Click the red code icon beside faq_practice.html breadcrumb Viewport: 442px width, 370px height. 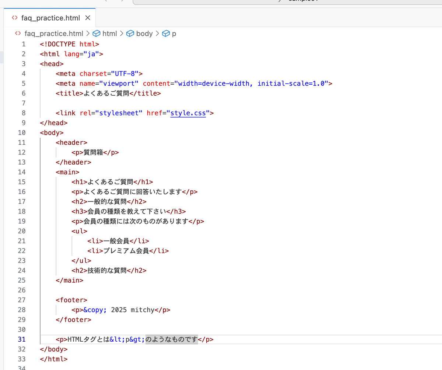tap(17, 33)
